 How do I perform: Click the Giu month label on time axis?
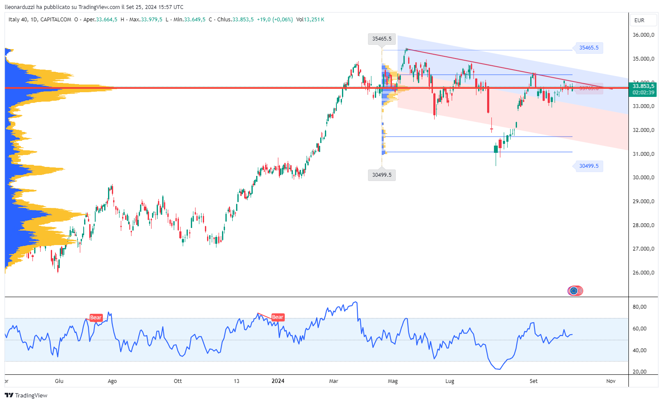[59, 381]
